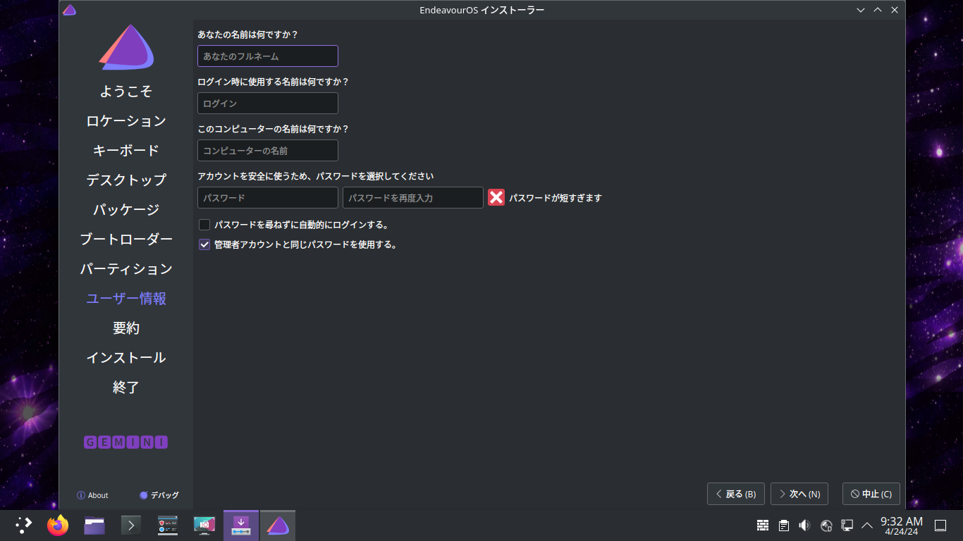Click the ブートローダー step label
Image resolution: width=963 pixels, height=541 pixels.
point(126,240)
